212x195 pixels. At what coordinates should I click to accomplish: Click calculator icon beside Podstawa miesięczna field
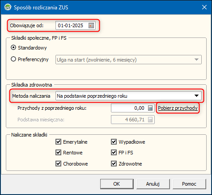point(150,120)
